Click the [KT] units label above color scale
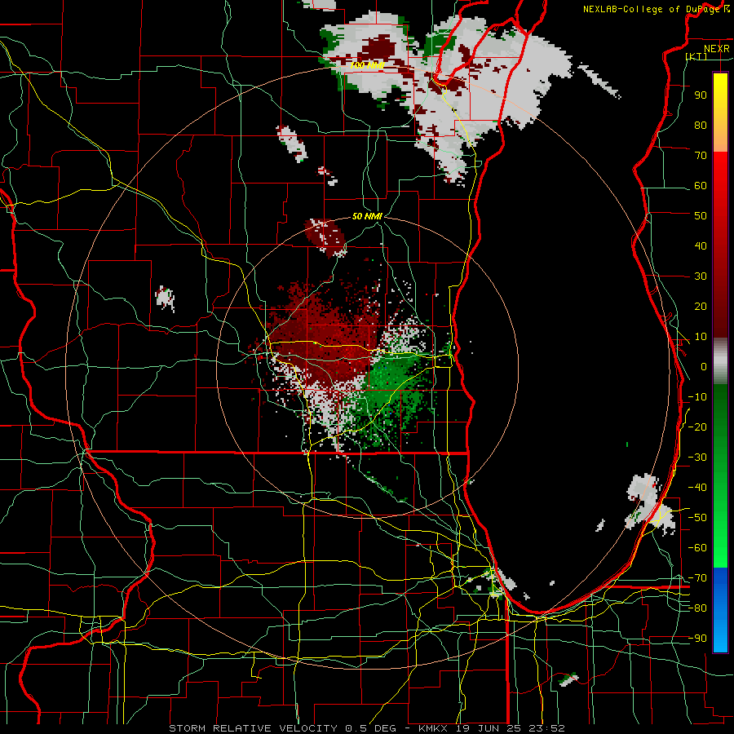This screenshot has width=734, height=734. click(696, 56)
